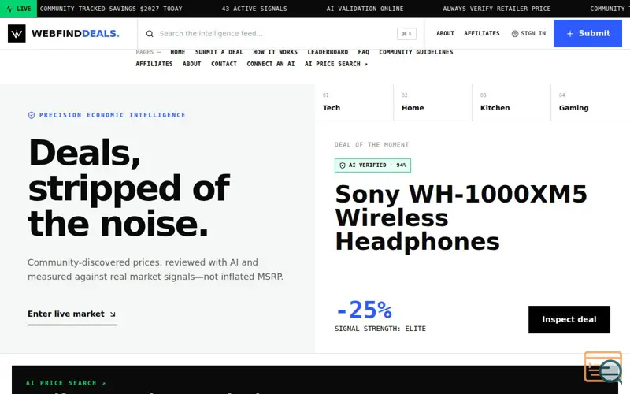Click the shield icon beside Precision Economic Intelligence
The width and height of the screenshot is (630, 394).
click(31, 115)
